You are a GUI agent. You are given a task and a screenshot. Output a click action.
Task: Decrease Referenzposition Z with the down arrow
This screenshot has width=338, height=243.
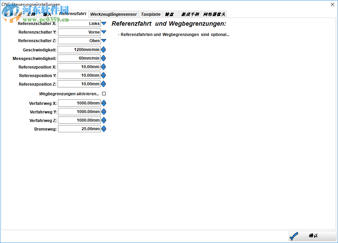[x=104, y=86]
